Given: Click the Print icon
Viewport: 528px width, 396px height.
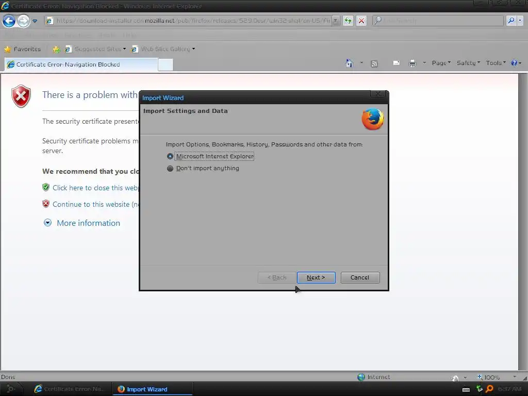Looking at the screenshot, I should point(412,63).
